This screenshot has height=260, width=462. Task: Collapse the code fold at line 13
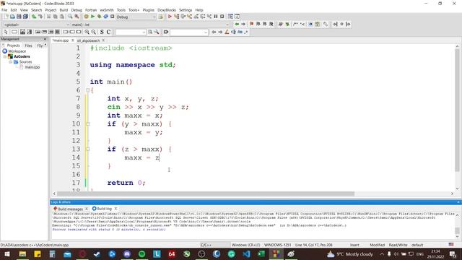pos(87,149)
